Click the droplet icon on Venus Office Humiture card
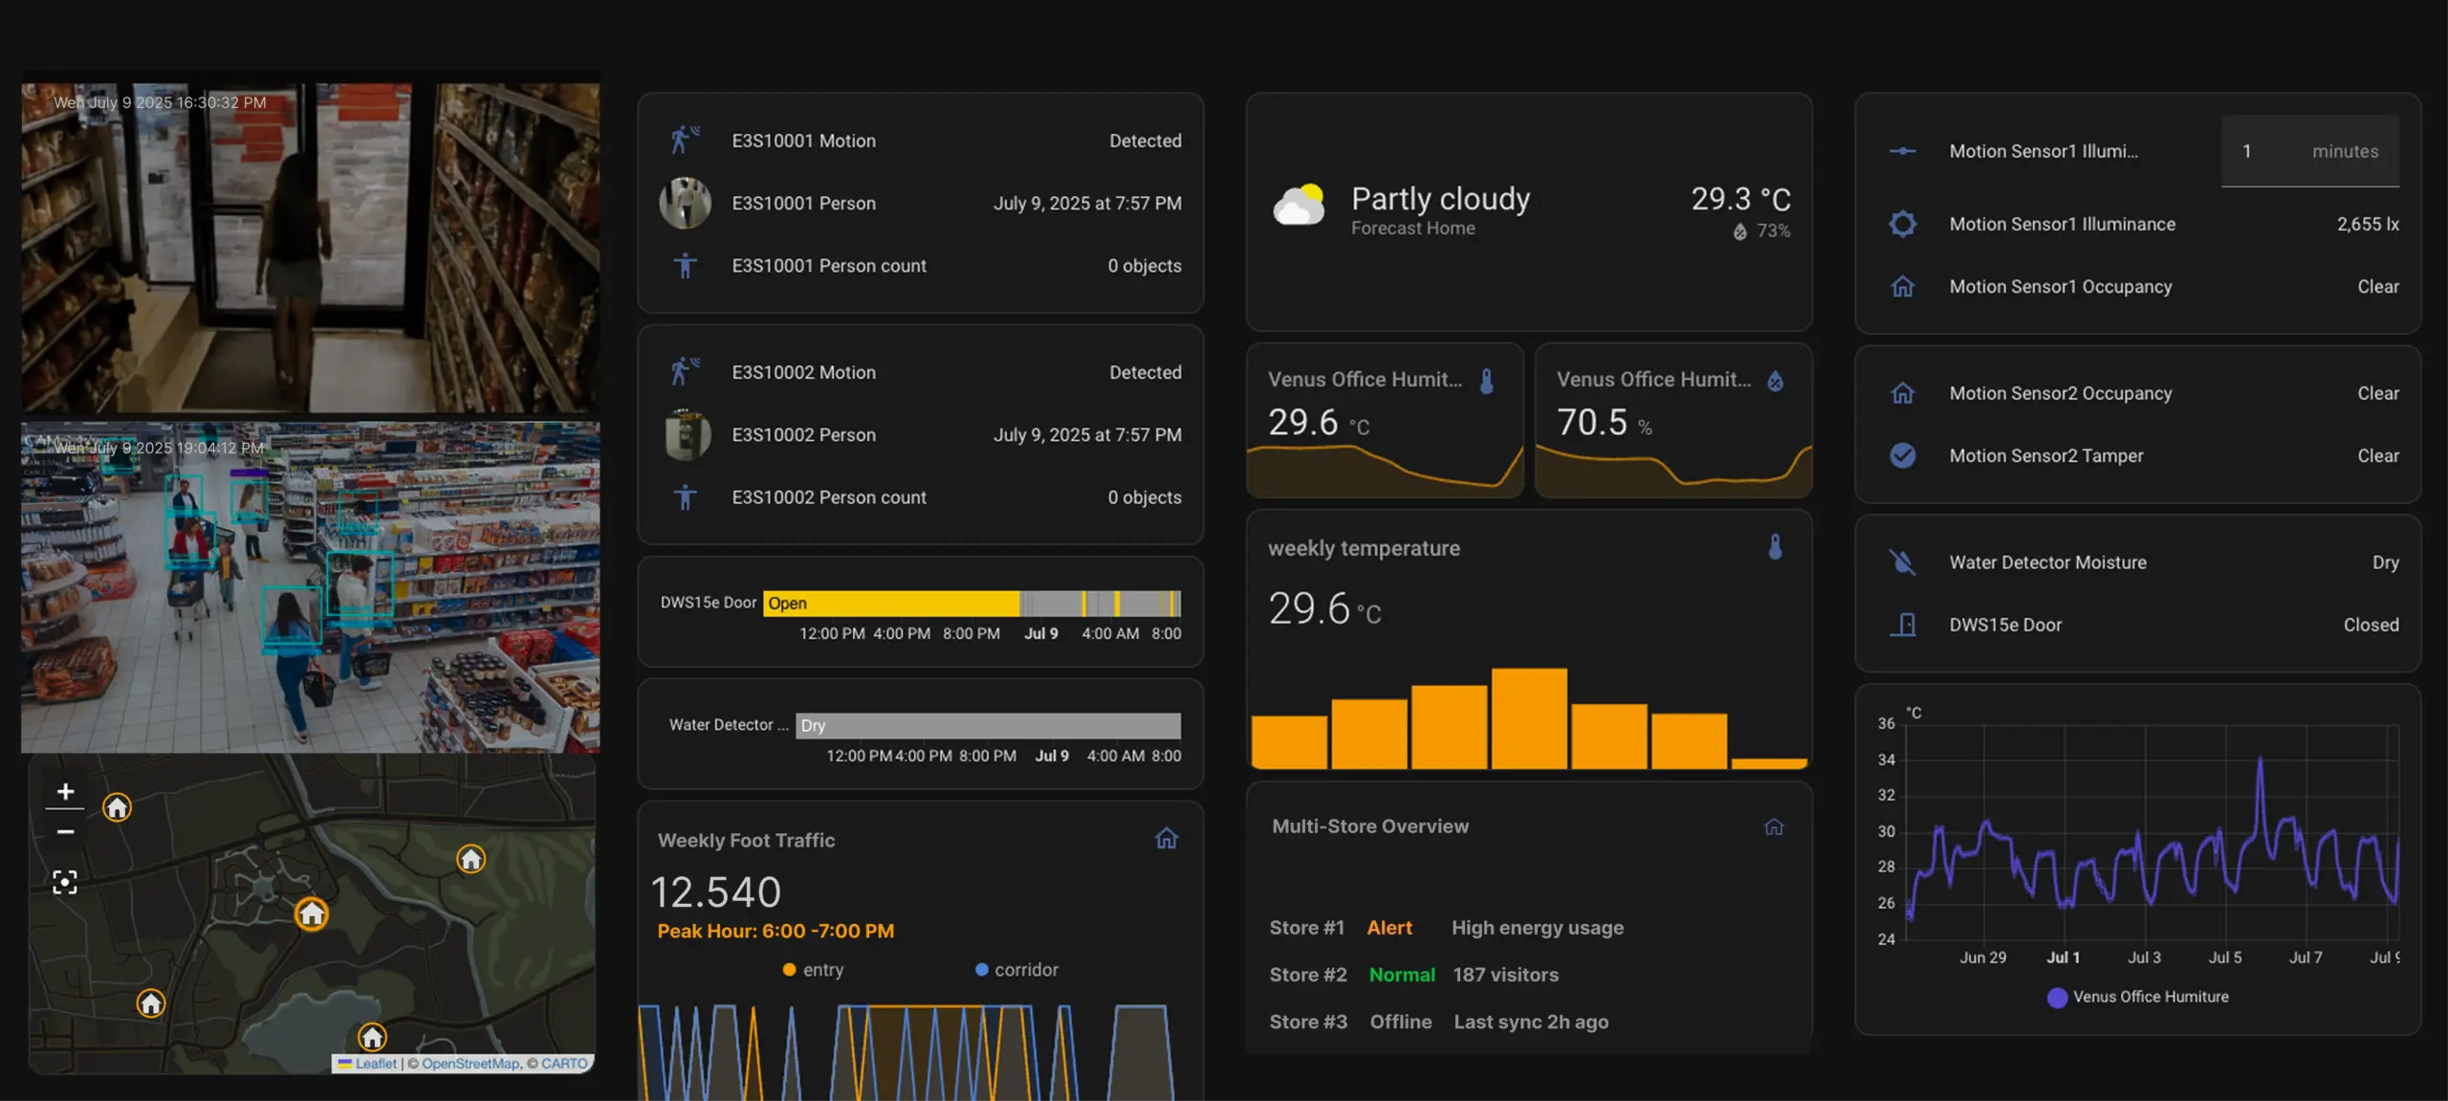The width and height of the screenshot is (2448, 1101). pos(1777,379)
